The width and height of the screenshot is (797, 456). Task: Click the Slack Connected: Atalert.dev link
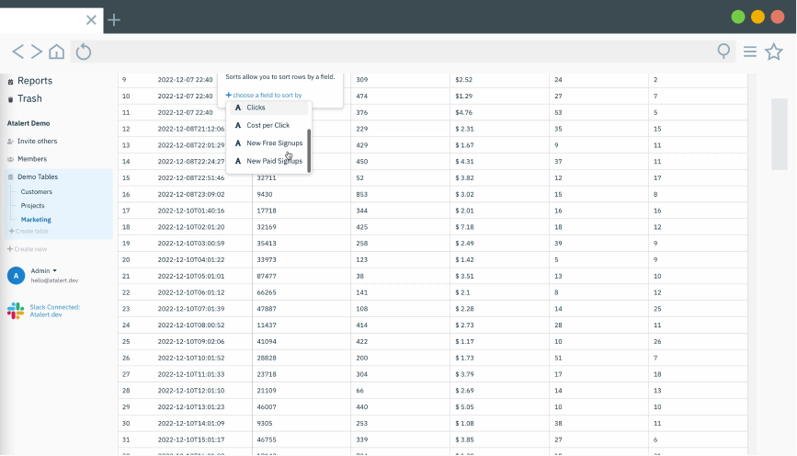point(55,311)
